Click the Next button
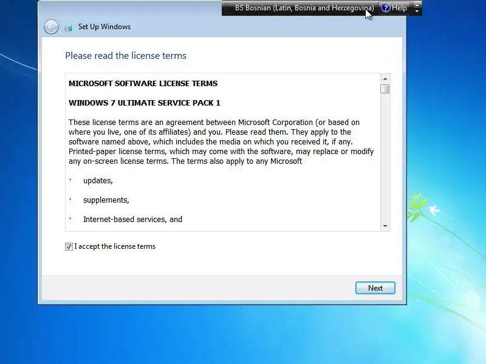Image resolution: width=486 pixels, height=364 pixels. (375, 288)
